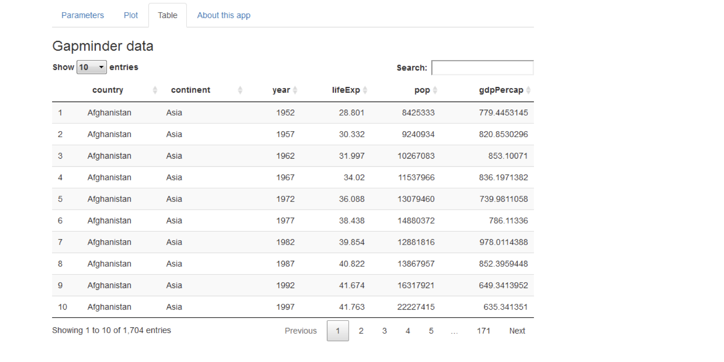Select Afghanistan in row 5
Image resolution: width=724 pixels, height=362 pixels.
click(x=109, y=199)
